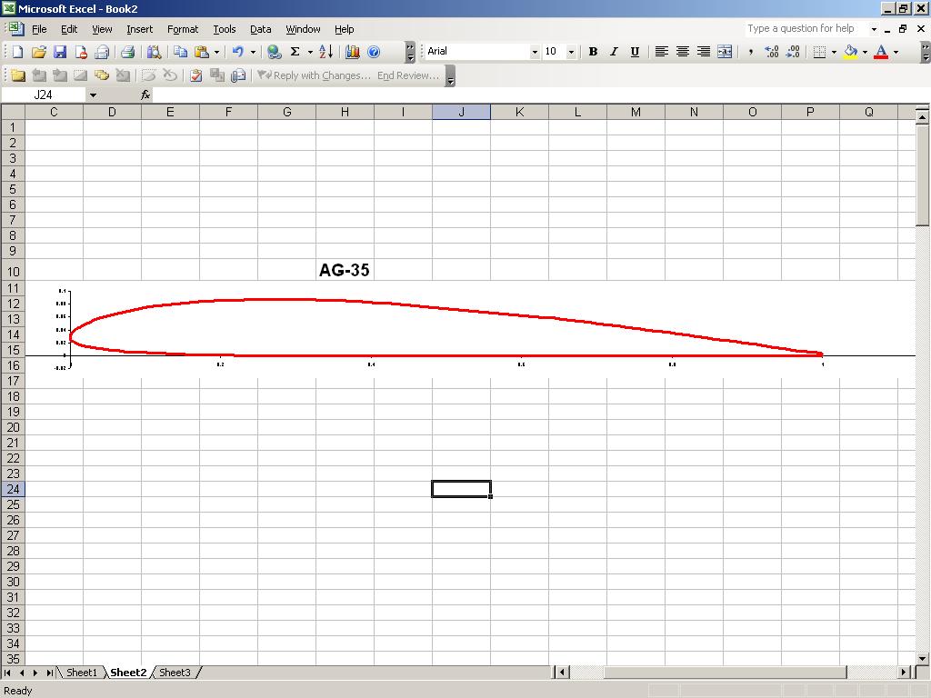Merge and Center cells icon
Viewport: 931px width, 698px height.
coord(725,52)
